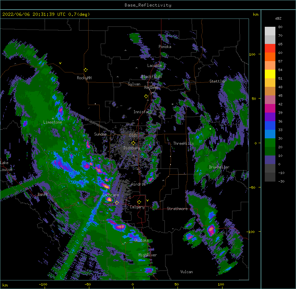Click the timestamp 2022/06/06 20:31:39 UTC
Viewport: 296px width, 289px height.
point(34,14)
